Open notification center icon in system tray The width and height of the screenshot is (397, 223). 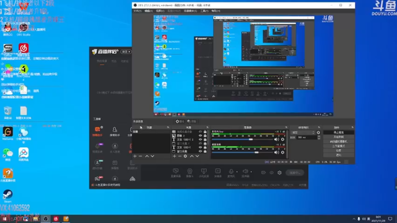(390, 219)
